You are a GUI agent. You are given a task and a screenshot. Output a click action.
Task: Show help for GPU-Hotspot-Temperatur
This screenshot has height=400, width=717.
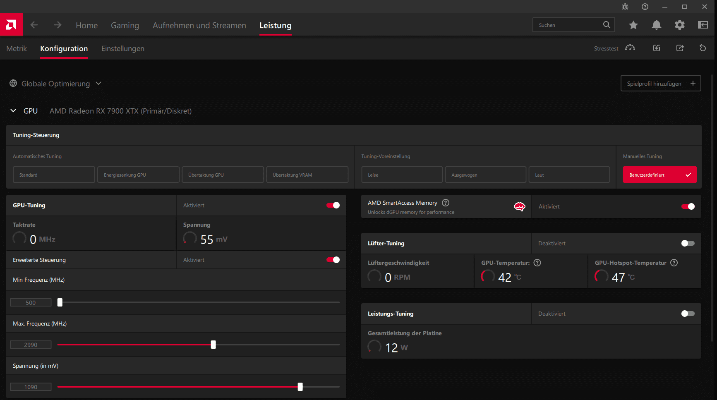[674, 263]
